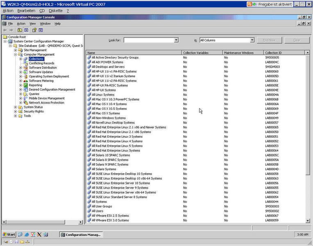
Task: Sort by Collection Variables column header
Action: click(x=202, y=53)
